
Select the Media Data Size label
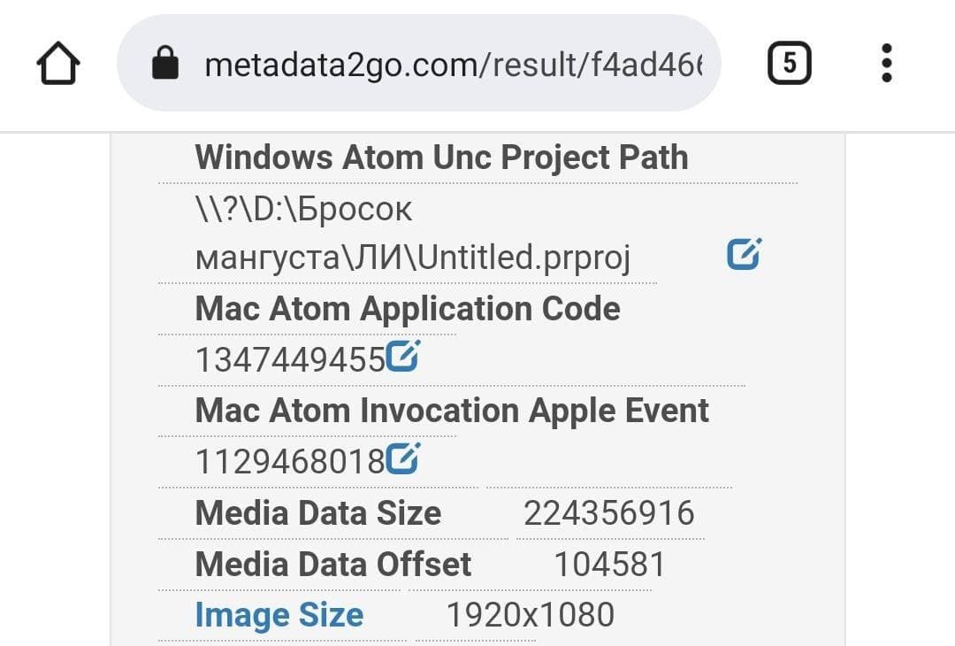(x=317, y=513)
